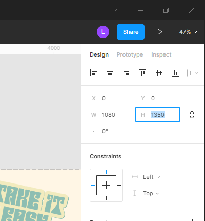
Task: Minimize the Figma window
Action: pyautogui.click(x=140, y=10)
